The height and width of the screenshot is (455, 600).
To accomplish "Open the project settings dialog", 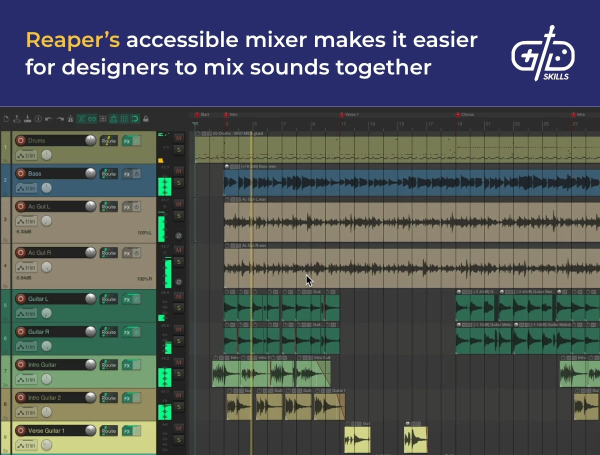I will (38, 118).
